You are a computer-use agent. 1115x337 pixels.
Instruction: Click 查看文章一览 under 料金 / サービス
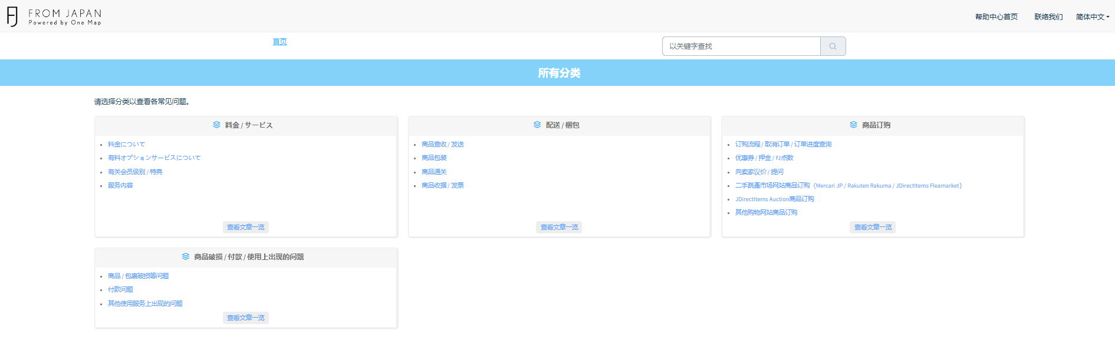(246, 227)
